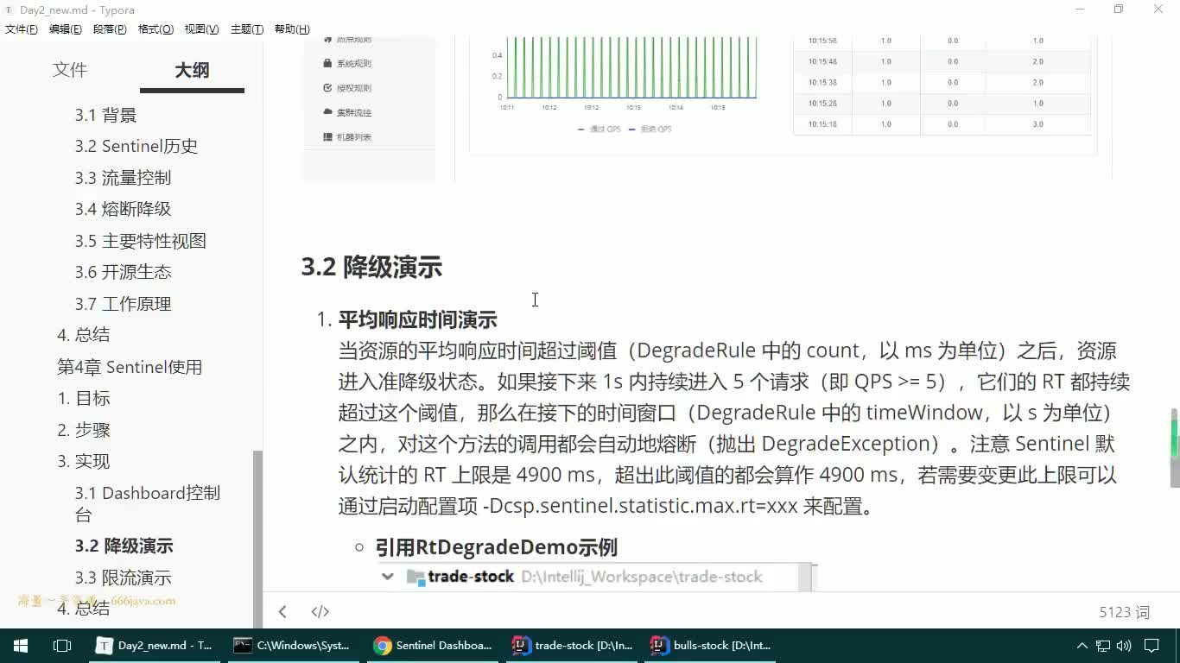Open the C:\Windows\System command prompt taskbar item

tap(294, 645)
